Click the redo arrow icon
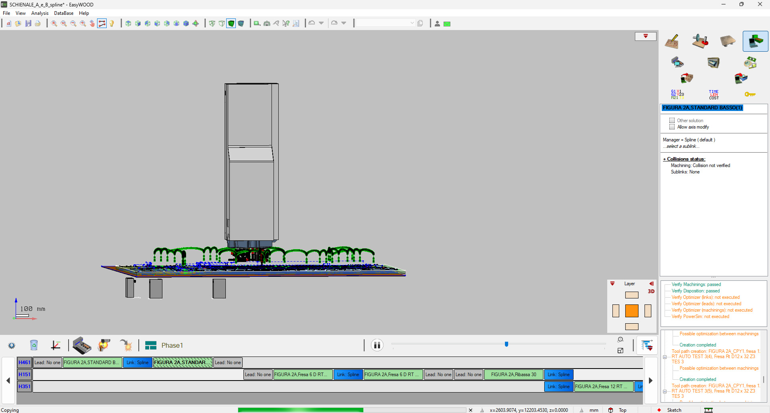 click(x=334, y=23)
